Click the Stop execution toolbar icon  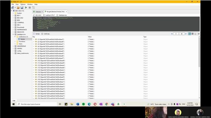(x=30, y=8)
